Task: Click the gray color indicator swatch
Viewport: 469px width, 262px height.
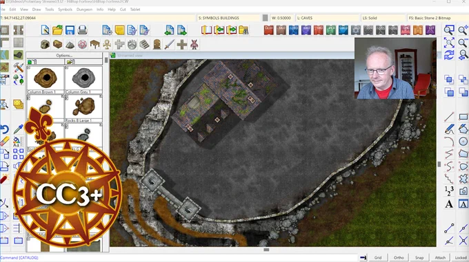Action: pyautogui.click(x=265, y=18)
